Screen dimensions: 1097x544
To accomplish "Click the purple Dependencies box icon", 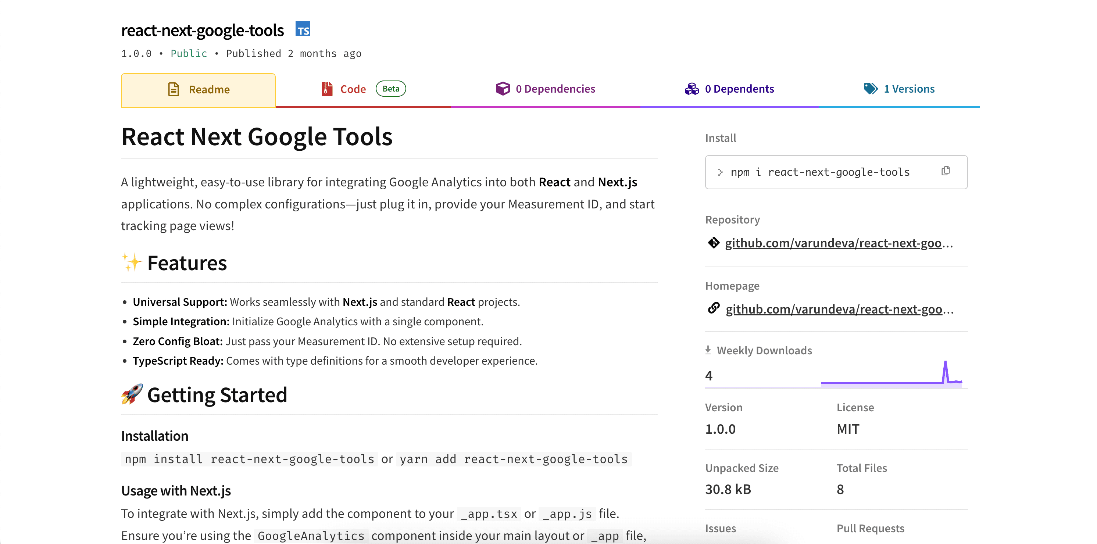I will (503, 89).
